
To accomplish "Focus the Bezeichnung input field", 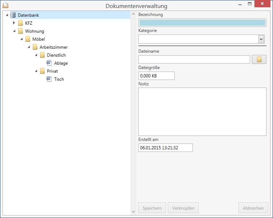I will coord(202,23).
